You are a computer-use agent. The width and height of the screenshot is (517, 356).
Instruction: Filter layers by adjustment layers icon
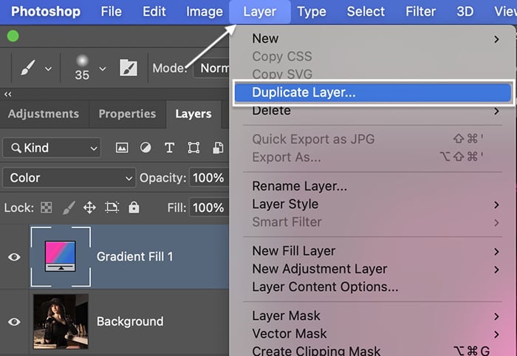click(x=145, y=148)
